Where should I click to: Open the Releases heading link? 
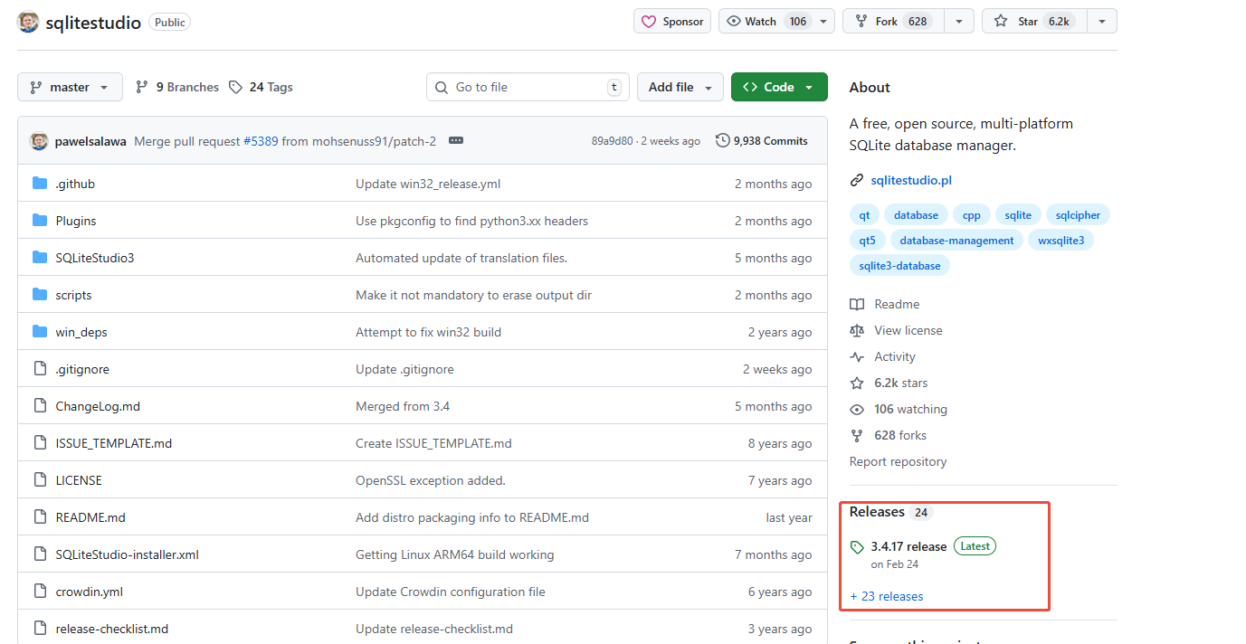(877, 512)
